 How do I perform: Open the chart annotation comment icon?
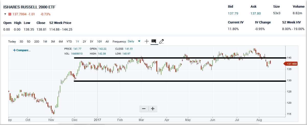[x=154, y=41]
